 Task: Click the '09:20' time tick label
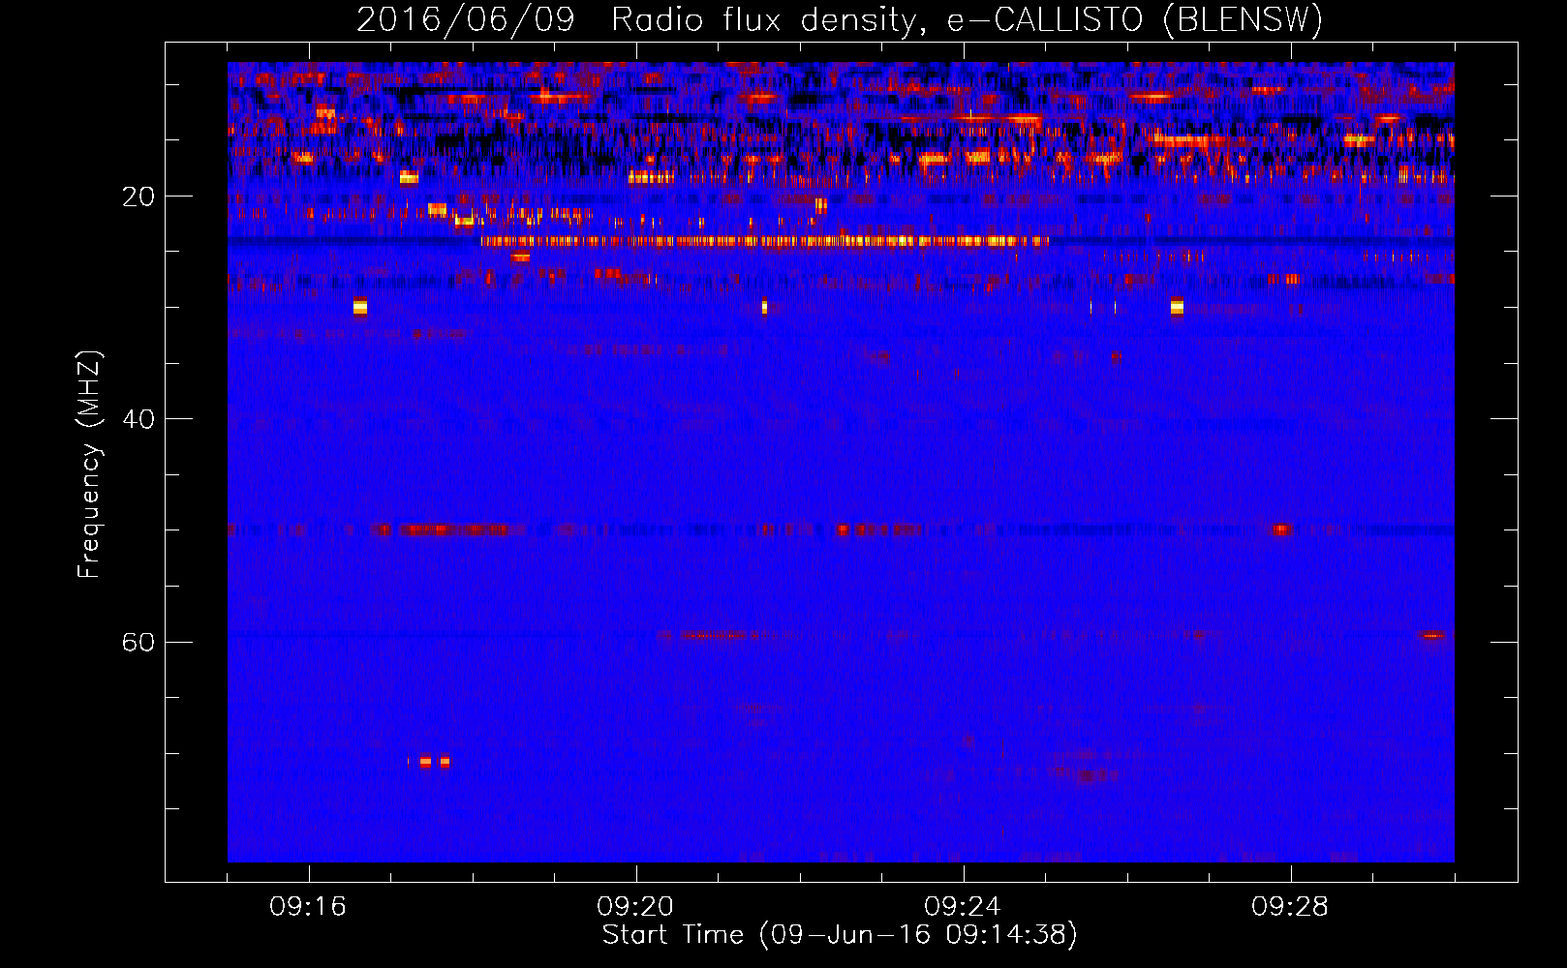(x=635, y=907)
